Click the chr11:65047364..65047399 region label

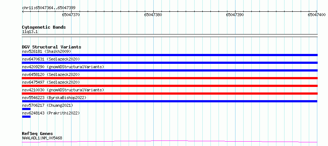point(49,8)
